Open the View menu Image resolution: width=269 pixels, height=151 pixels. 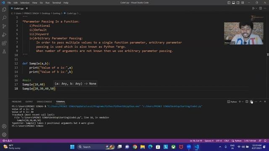(34, 3)
